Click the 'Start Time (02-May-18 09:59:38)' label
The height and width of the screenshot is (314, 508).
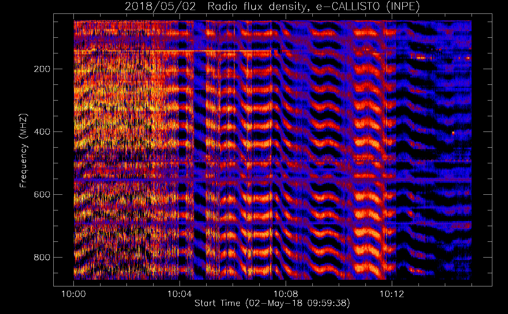click(272, 303)
